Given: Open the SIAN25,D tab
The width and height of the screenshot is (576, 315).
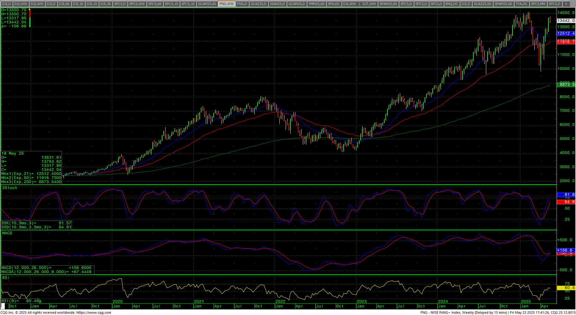Looking at the screenshot, I should point(277,4).
